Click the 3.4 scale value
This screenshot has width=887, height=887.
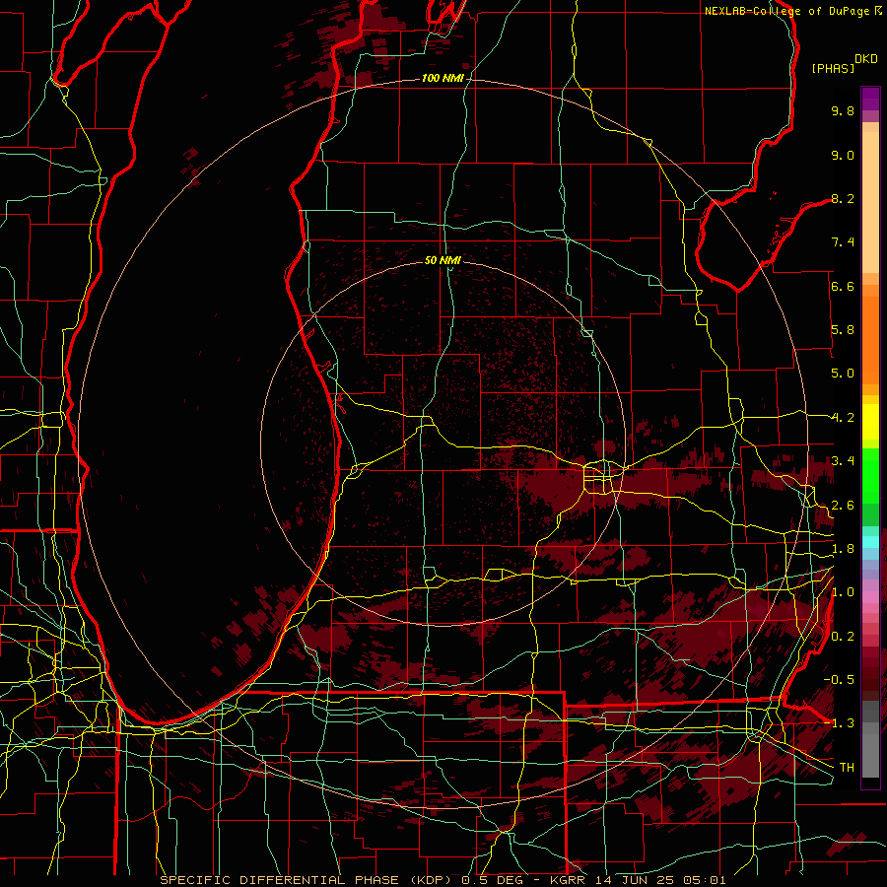[843, 461]
